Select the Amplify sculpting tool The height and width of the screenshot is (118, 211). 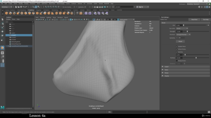click(x=68, y=13)
